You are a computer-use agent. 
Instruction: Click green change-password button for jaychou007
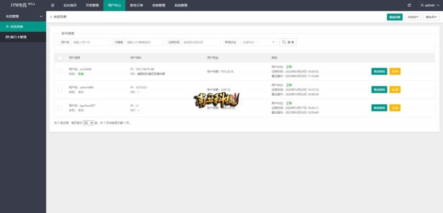click(x=379, y=108)
